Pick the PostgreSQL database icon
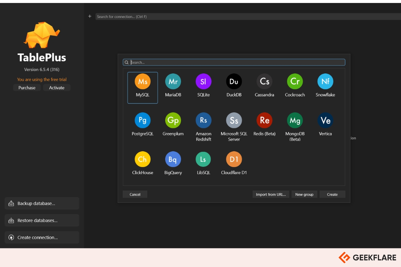 (143, 120)
